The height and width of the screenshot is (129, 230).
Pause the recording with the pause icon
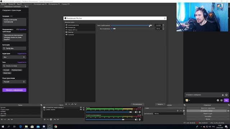pyautogui.click(x=228, y=111)
